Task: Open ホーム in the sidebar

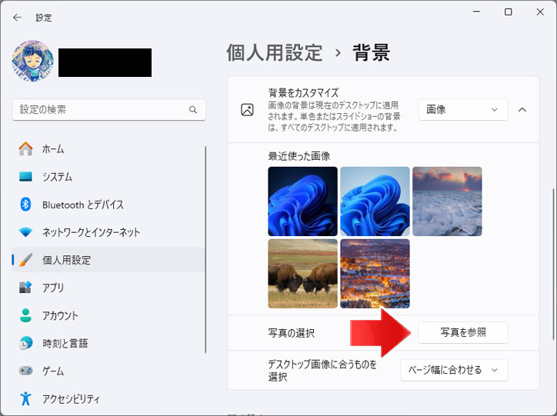Action: click(108, 148)
